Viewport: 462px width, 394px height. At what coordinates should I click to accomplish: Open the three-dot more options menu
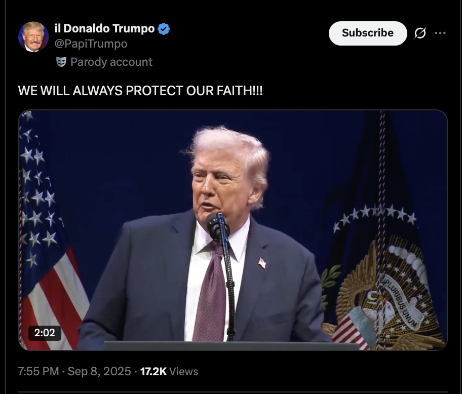pyautogui.click(x=440, y=33)
